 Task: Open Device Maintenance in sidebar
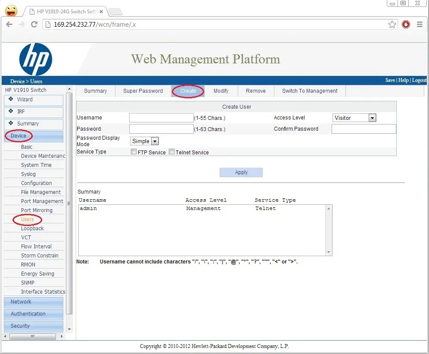tap(43, 156)
